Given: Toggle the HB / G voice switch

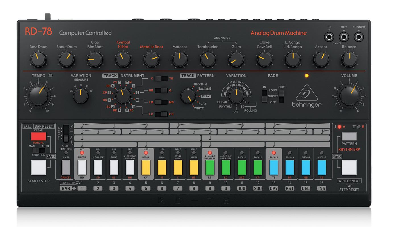Looking at the screenshot, I should pos(161,90).
